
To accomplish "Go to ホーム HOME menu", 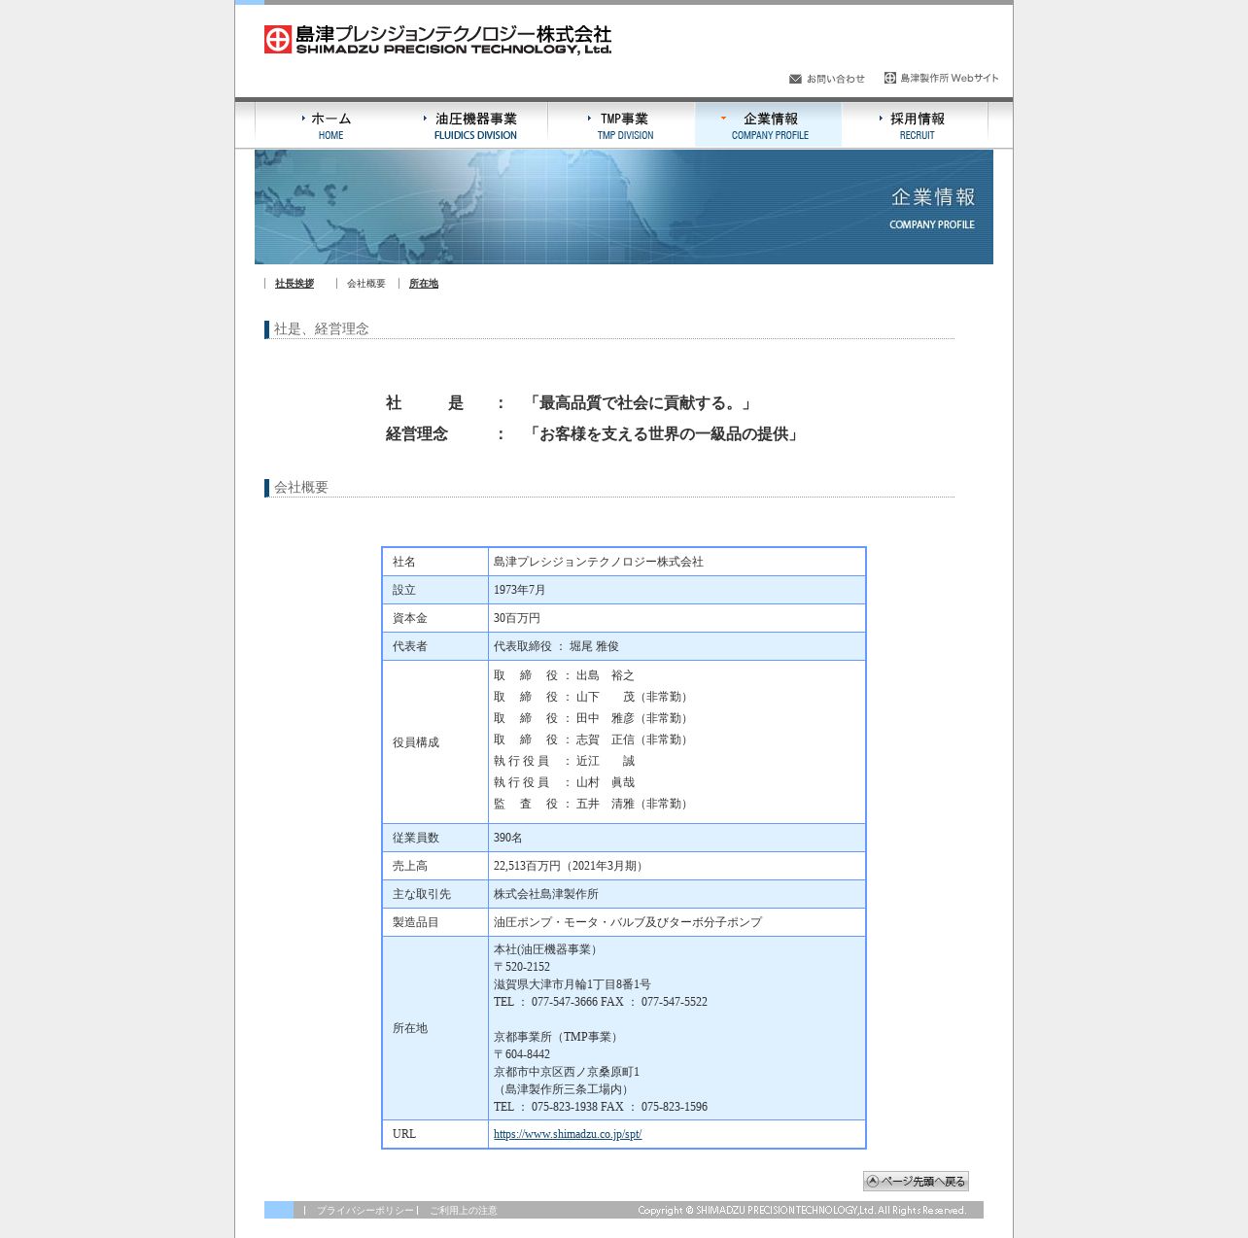I will [x=330, y=125].
